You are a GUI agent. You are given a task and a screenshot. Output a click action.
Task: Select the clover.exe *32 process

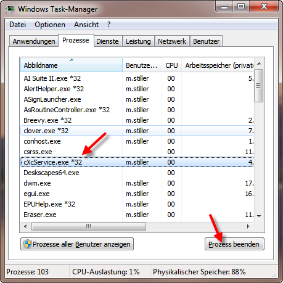pyautogui.click(x=137, y=131)
